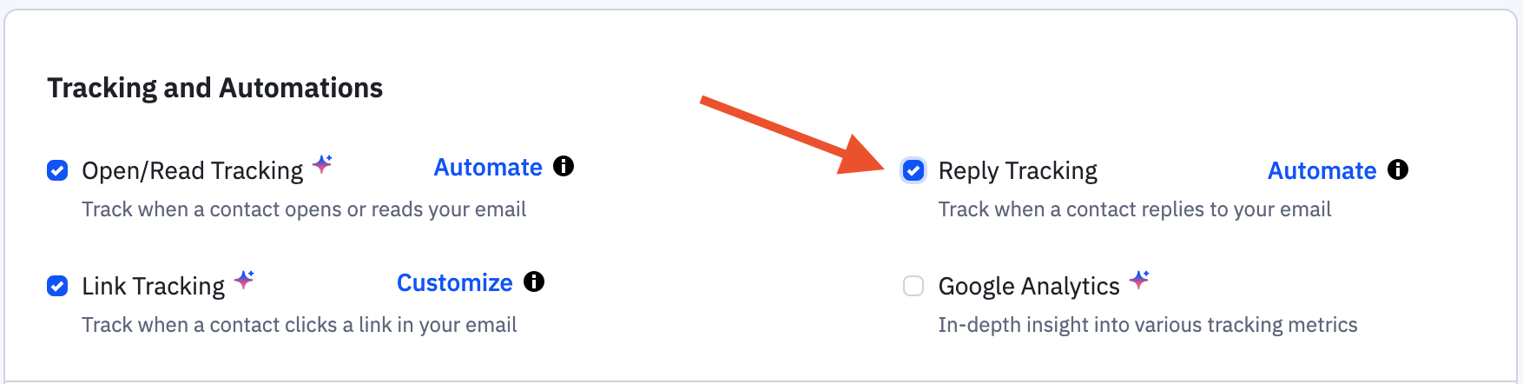
Task: Uncheck the Reply Tracking checkbox
Action: tap(913, 170)
